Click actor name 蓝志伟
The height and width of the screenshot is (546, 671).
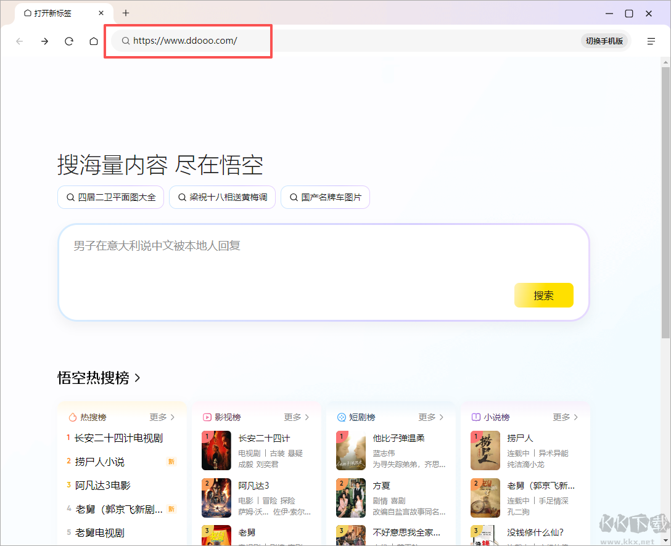click(x=384, y=453)
